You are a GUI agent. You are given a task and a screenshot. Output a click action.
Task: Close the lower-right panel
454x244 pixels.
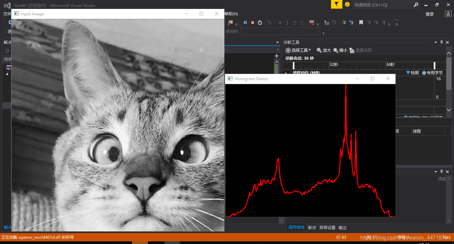448,171
